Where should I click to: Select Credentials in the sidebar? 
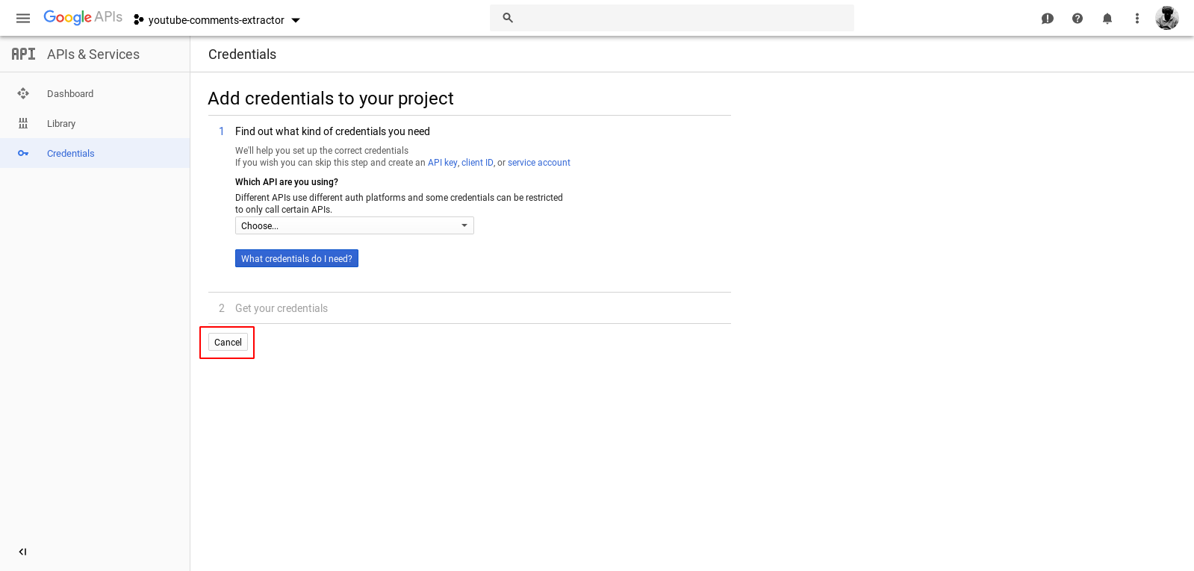tap(71, 153)
